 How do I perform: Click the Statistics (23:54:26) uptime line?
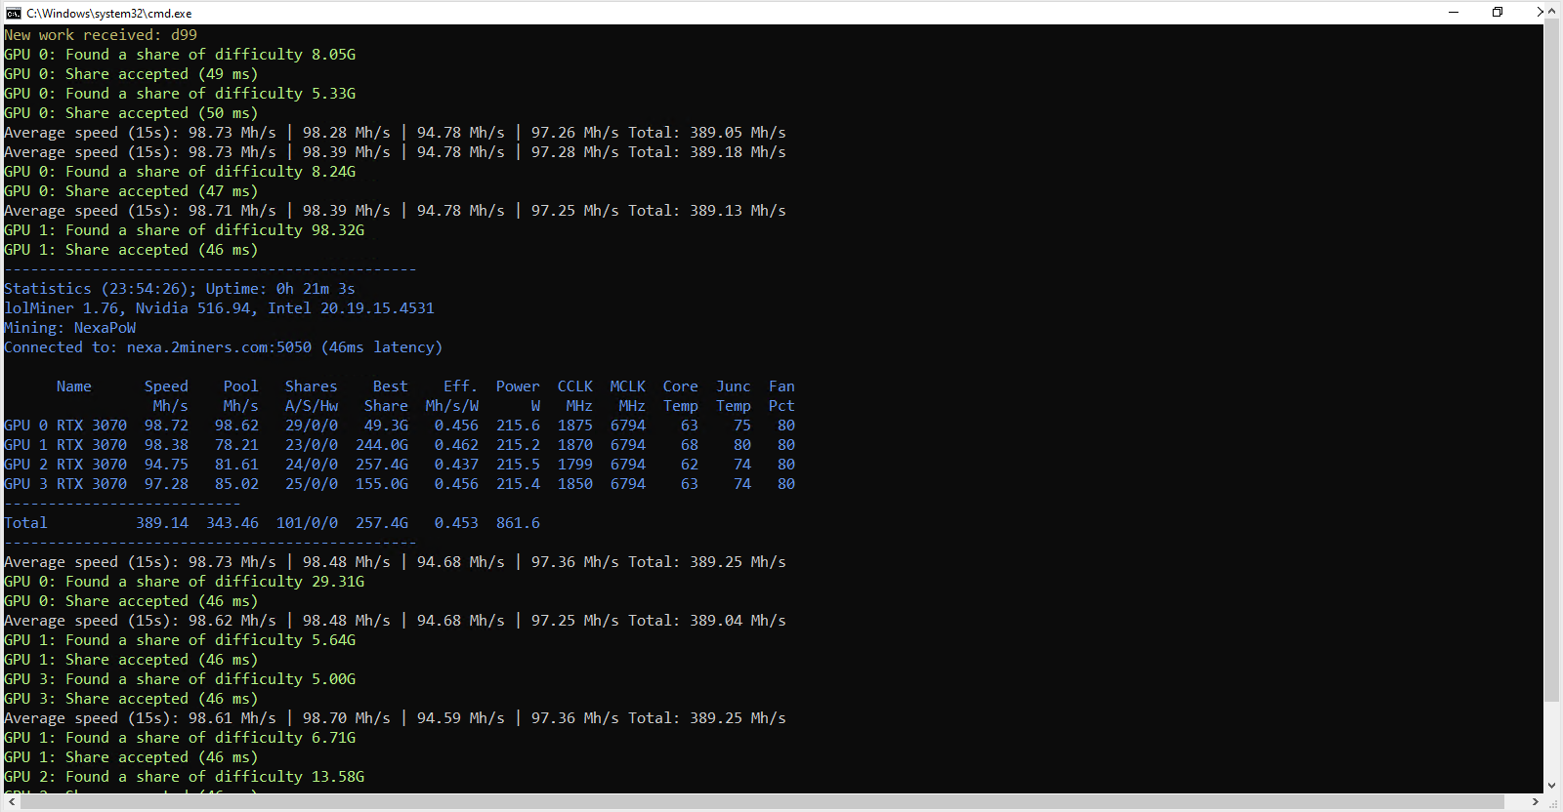pyautogui.click(x=180, y=289)
